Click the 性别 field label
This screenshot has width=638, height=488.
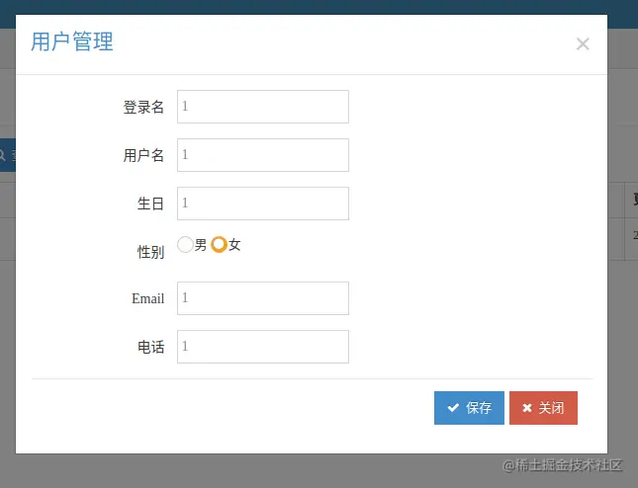click(x=150, y=252)
